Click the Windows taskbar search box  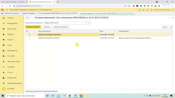(x=25, y=96)
